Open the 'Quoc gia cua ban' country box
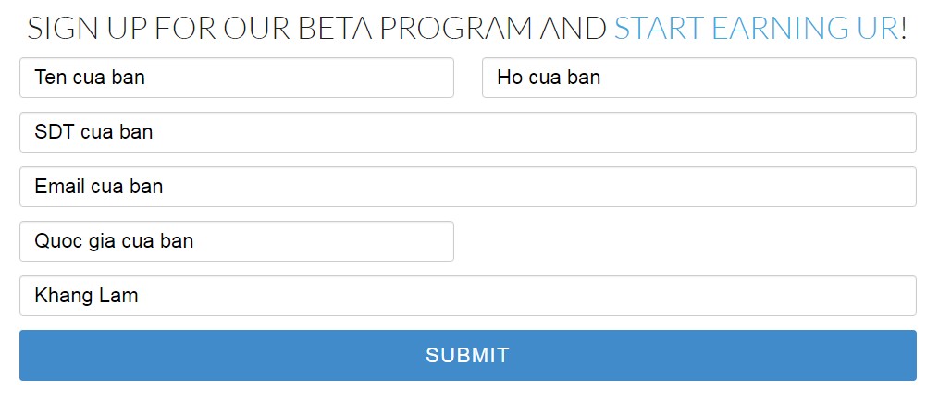Viewport: 951px width, 403px height. tap(236, 241)
